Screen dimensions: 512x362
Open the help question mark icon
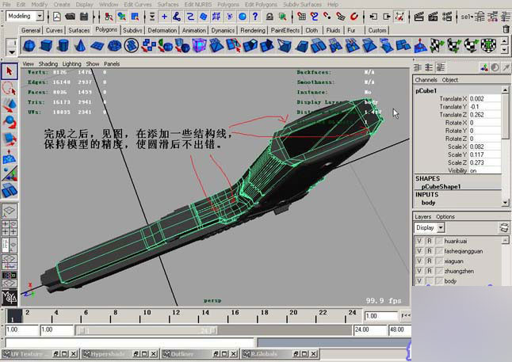tap(255, 17)
